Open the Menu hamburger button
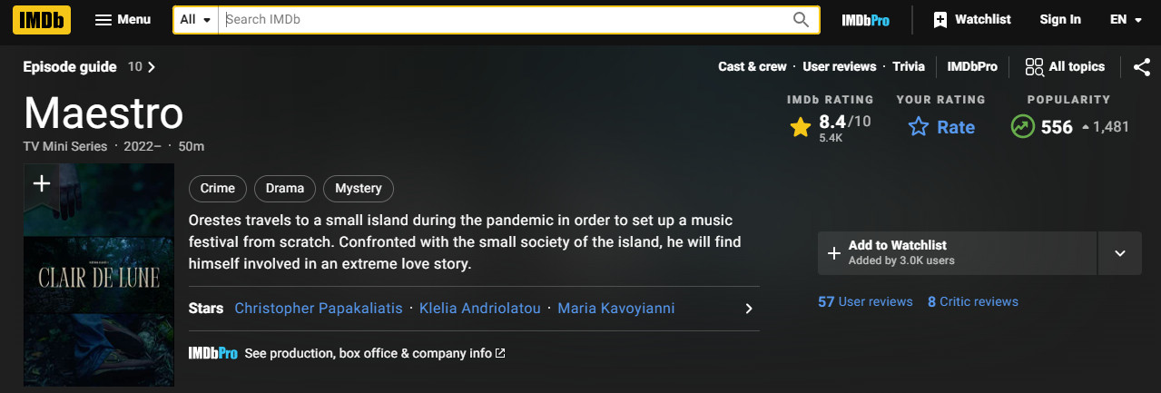This screenshot has height=393, width=1161. click(x=123, y=20)
